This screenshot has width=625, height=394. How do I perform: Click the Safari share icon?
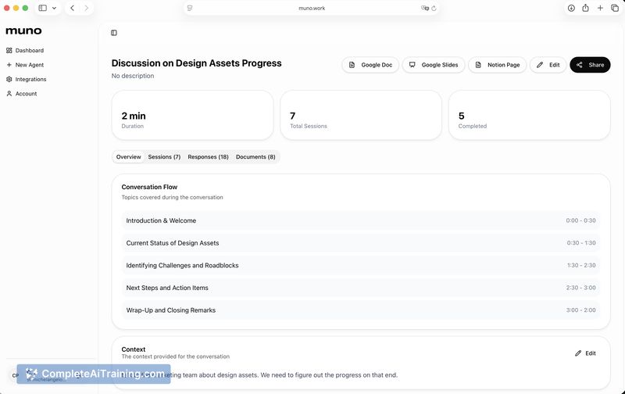585,8
